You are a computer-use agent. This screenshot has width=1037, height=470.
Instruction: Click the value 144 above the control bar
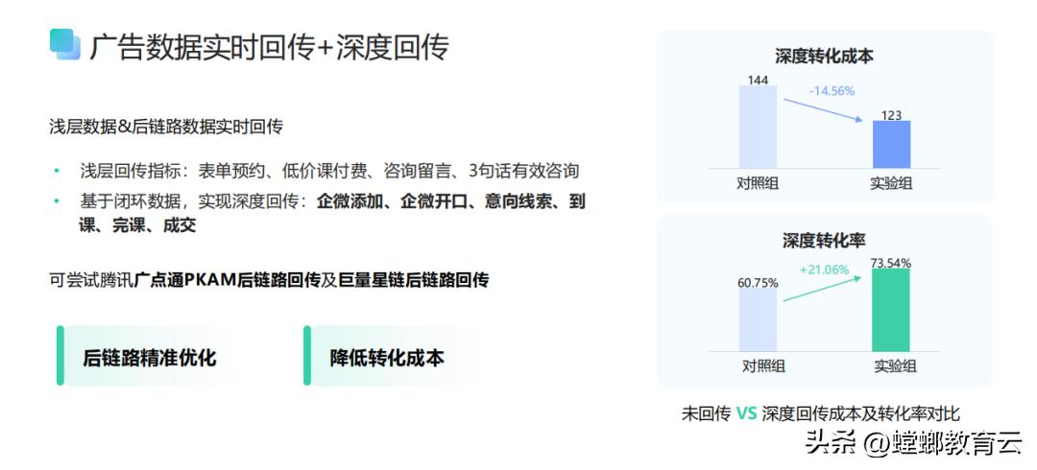pyautogui.click(x=758, y=80)
